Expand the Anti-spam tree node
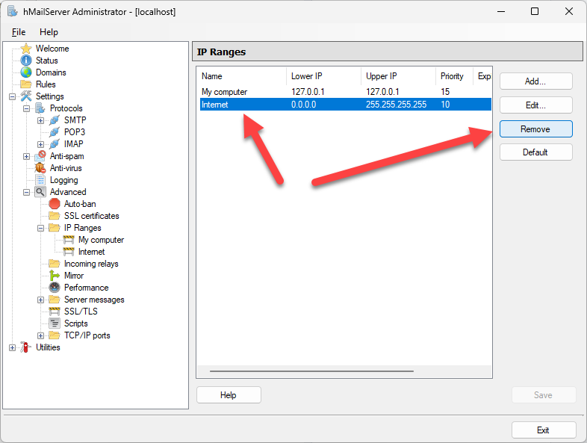This screenshot has height=443, width=587. [27, 157]
